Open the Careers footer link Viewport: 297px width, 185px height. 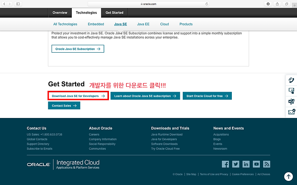click(94, 134)
